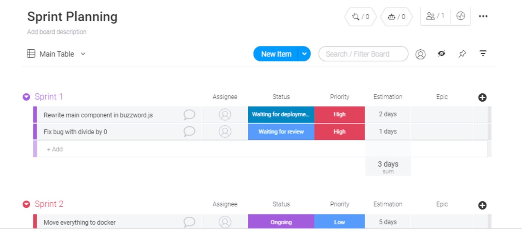Click the 3 days sum summary
The height and width of the screenshot is (232, 522).
click(x=388, y=167)
